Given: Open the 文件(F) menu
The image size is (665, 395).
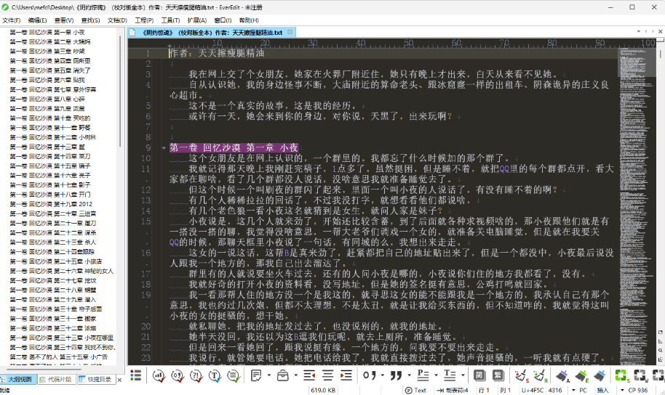Looking at the screenshot, I should click(12, 20).
